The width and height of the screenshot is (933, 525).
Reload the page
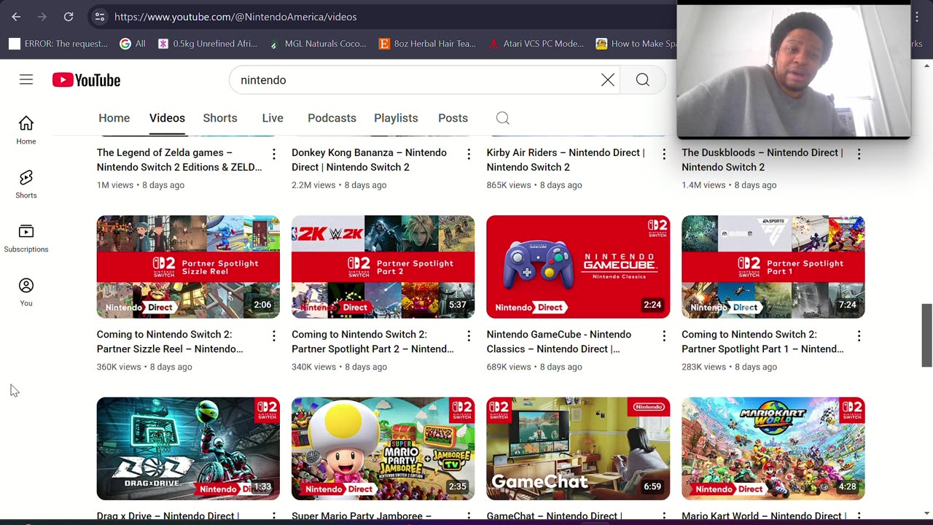tap(68, 16)
